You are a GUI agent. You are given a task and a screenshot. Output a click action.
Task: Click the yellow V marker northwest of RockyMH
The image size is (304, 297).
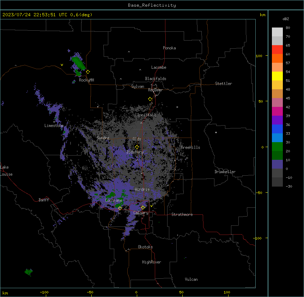pyautogui.click(x=62, y=65)
